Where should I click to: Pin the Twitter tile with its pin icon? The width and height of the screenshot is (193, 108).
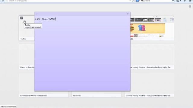(x=21, y=18)
